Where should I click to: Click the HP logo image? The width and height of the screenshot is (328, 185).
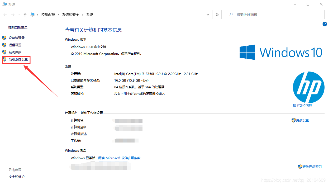click(309, 87)
